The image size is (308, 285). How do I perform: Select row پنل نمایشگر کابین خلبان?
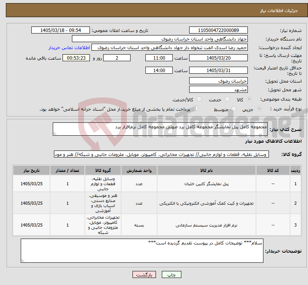157,184
